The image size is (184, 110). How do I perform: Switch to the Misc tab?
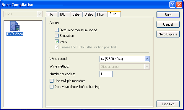(x=101, y=14)
